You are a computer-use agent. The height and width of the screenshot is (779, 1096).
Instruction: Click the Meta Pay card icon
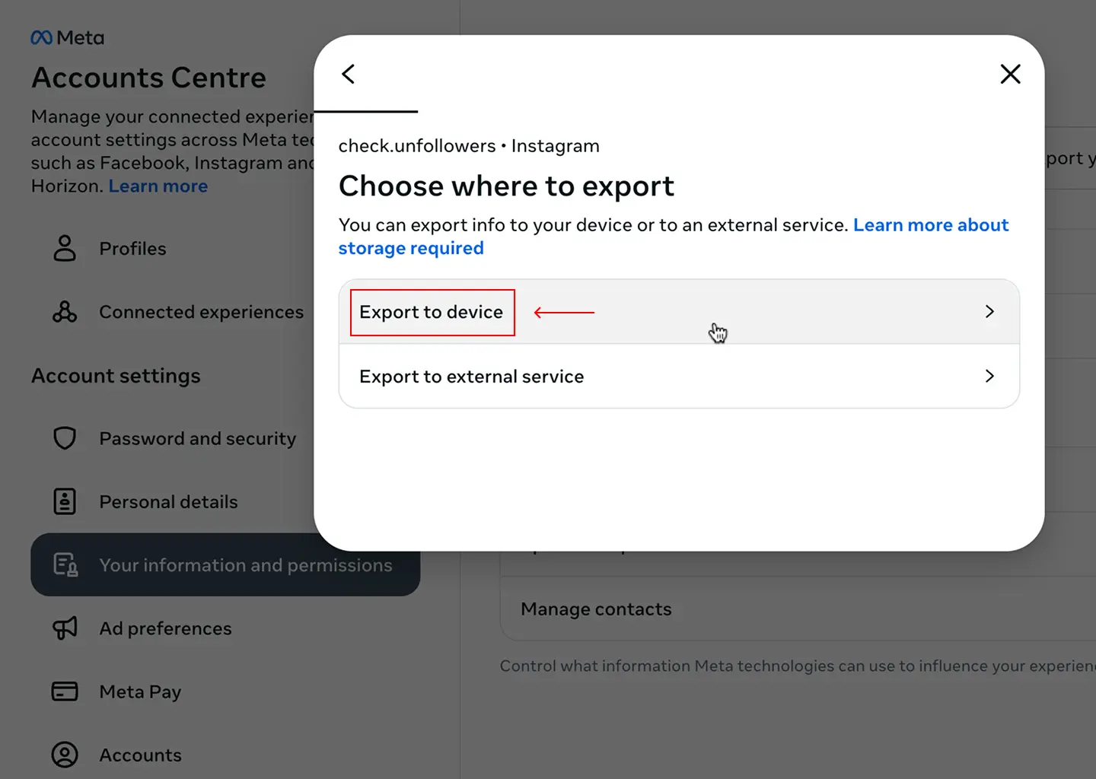coord(65,692)
